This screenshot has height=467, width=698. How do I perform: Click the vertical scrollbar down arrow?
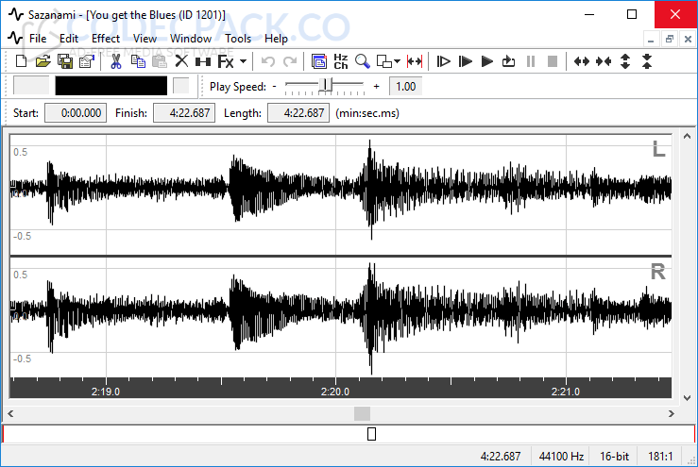click(x=687, y=397)
